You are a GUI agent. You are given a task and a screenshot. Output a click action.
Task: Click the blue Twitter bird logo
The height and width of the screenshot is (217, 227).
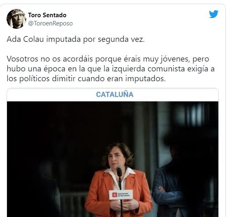214,14
